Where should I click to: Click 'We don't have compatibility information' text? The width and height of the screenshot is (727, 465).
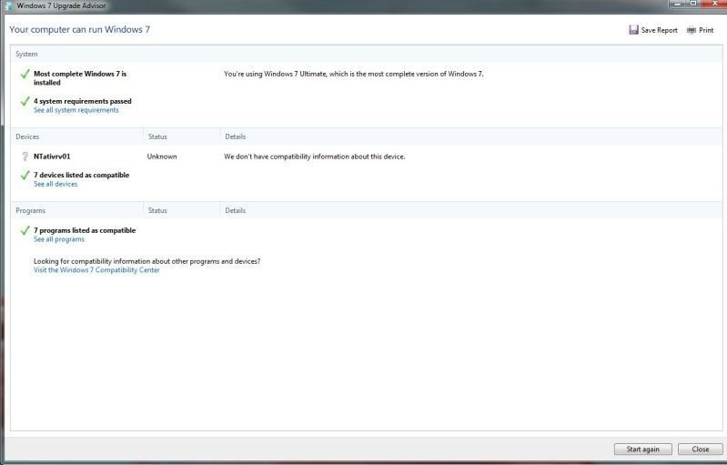coord(314,157)
